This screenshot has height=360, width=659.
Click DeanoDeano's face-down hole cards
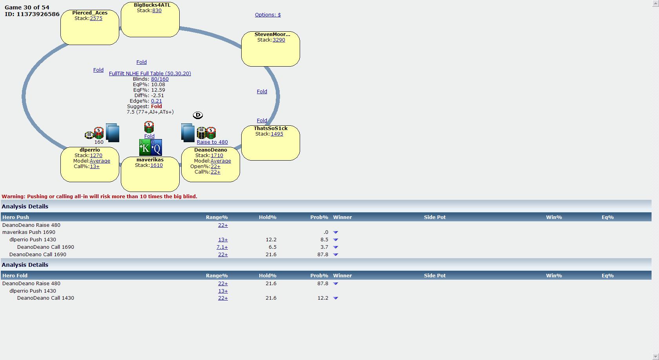188,132
